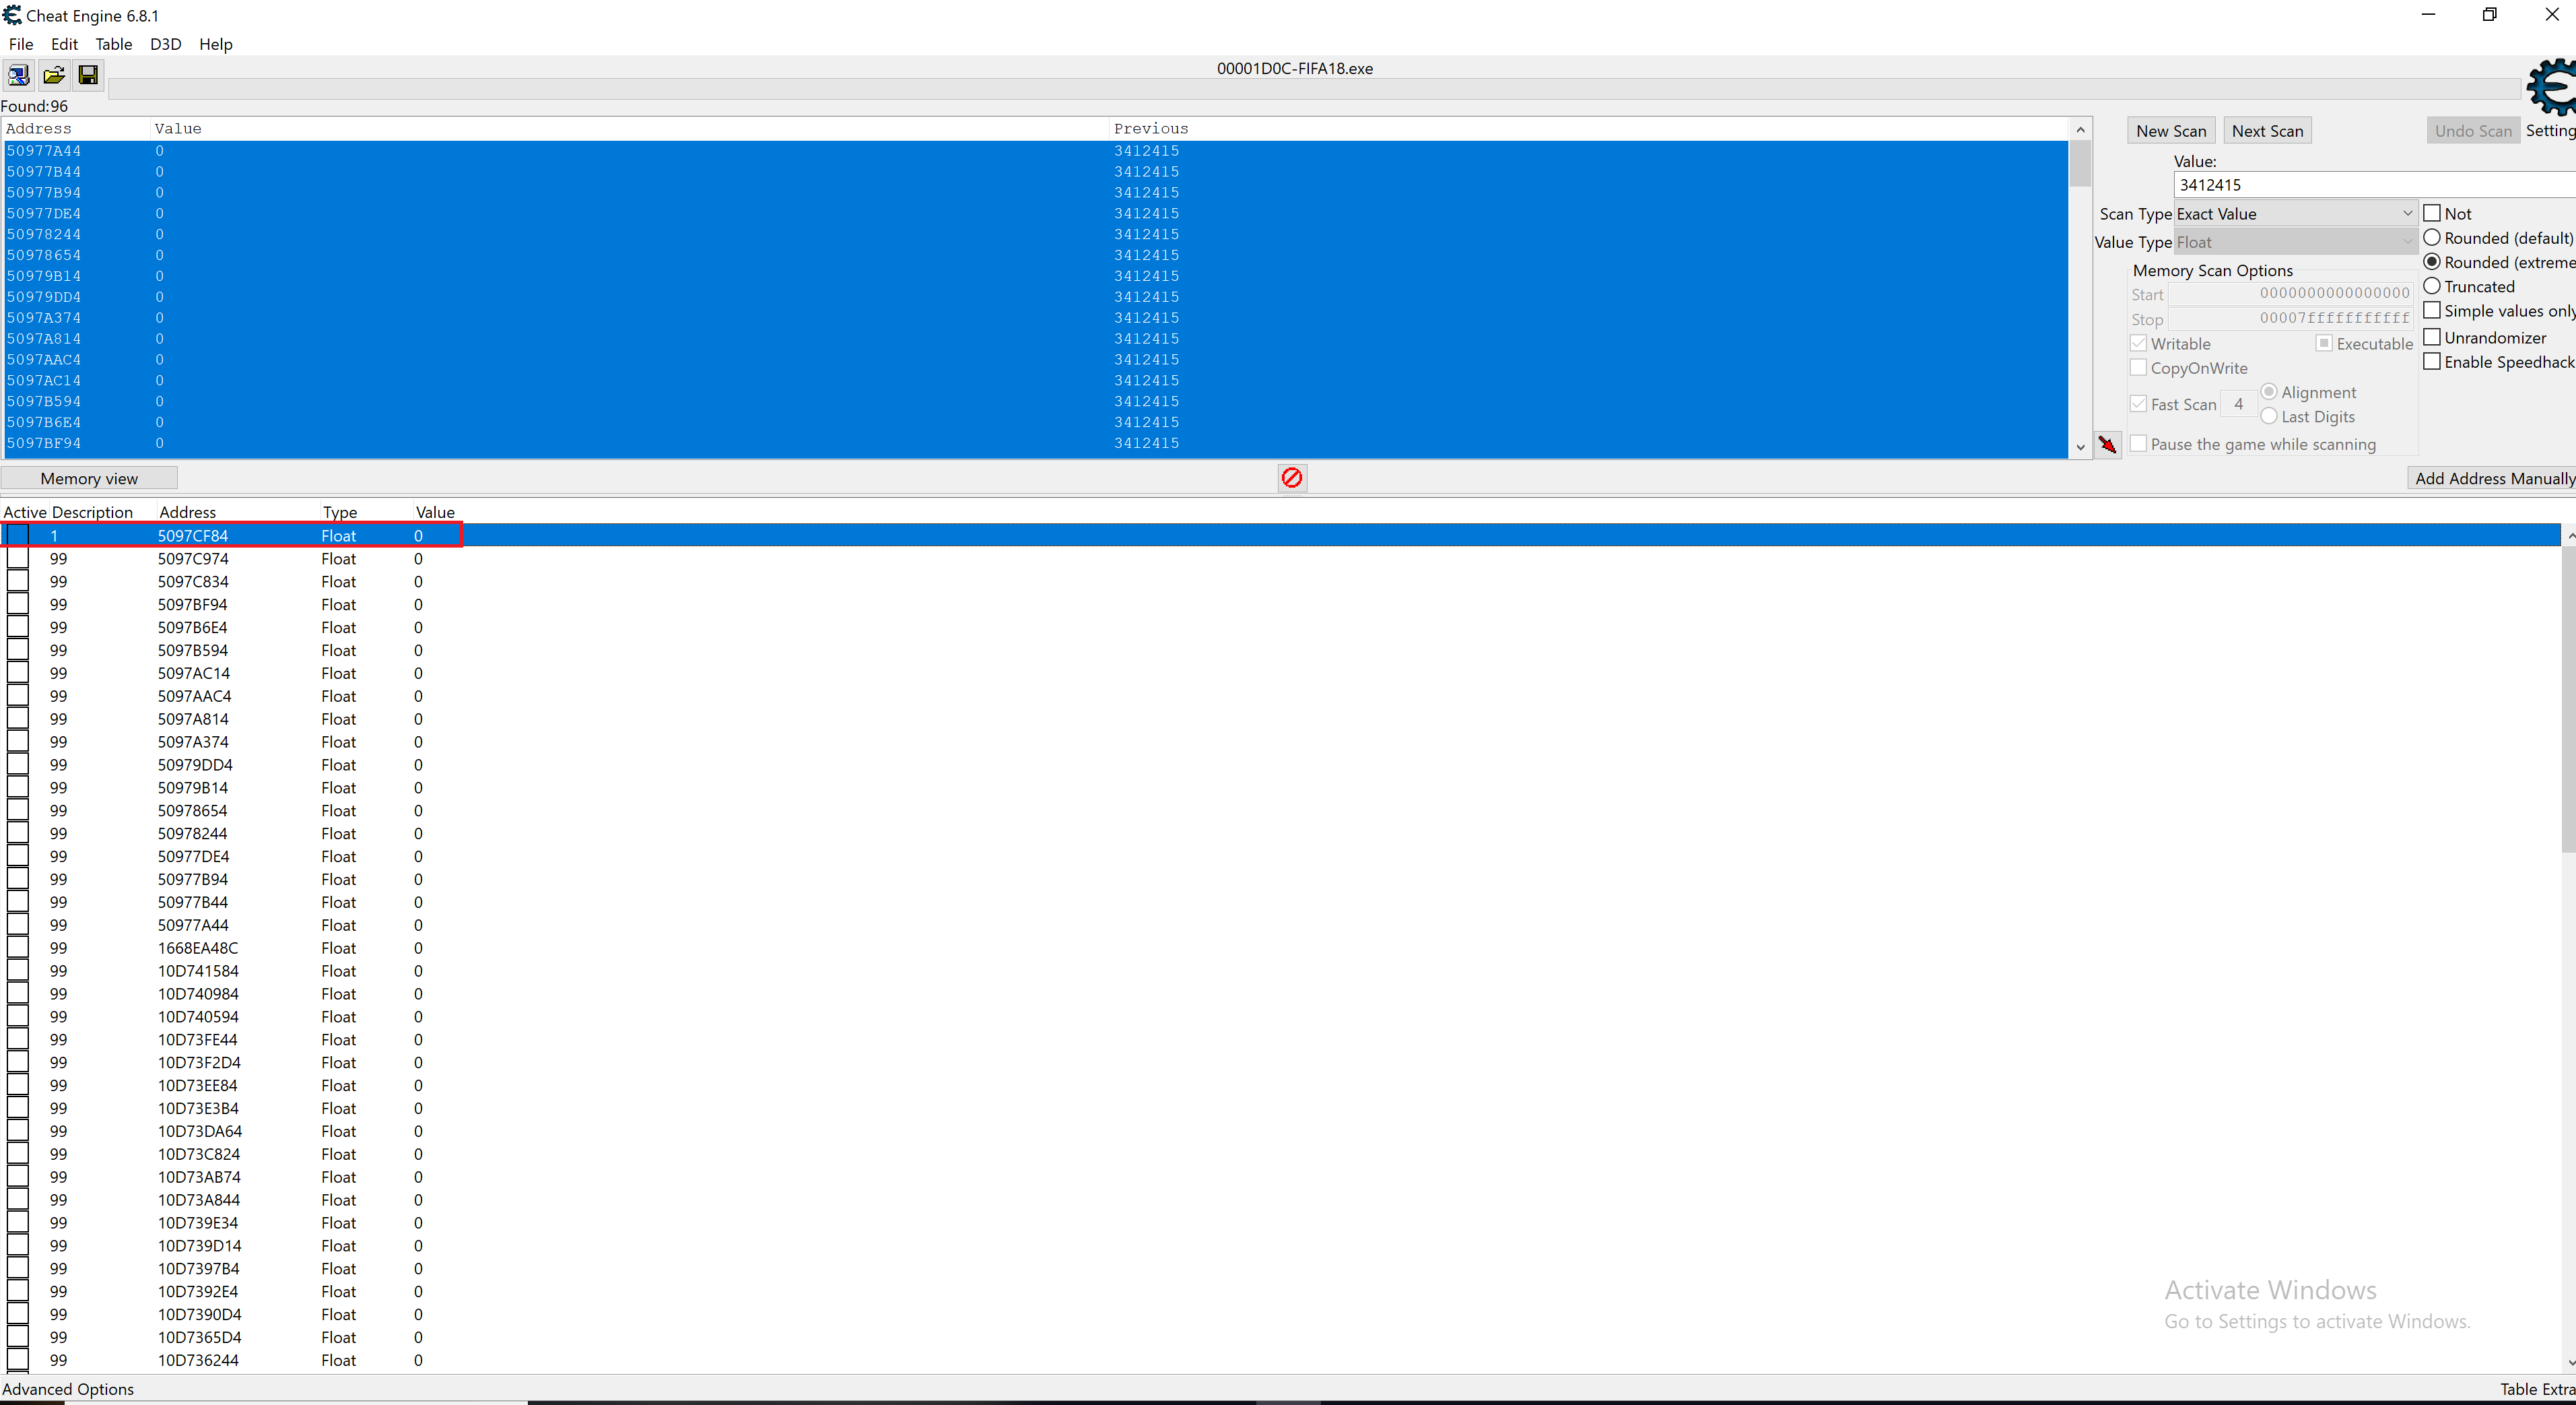Click the floppy disk save icon
This screenshot has width=2576, height=1405.
pos(88,75)
